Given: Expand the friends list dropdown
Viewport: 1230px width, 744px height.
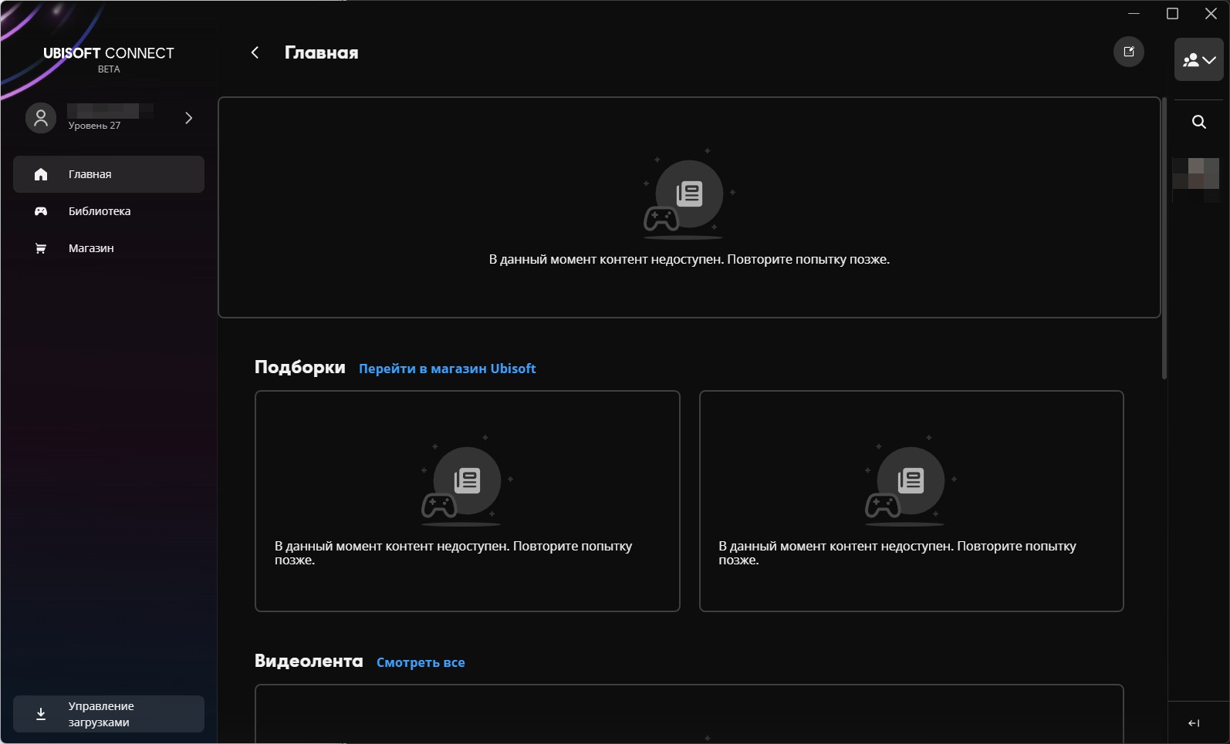Looking at the screenshot, I should click(1198, 59).
